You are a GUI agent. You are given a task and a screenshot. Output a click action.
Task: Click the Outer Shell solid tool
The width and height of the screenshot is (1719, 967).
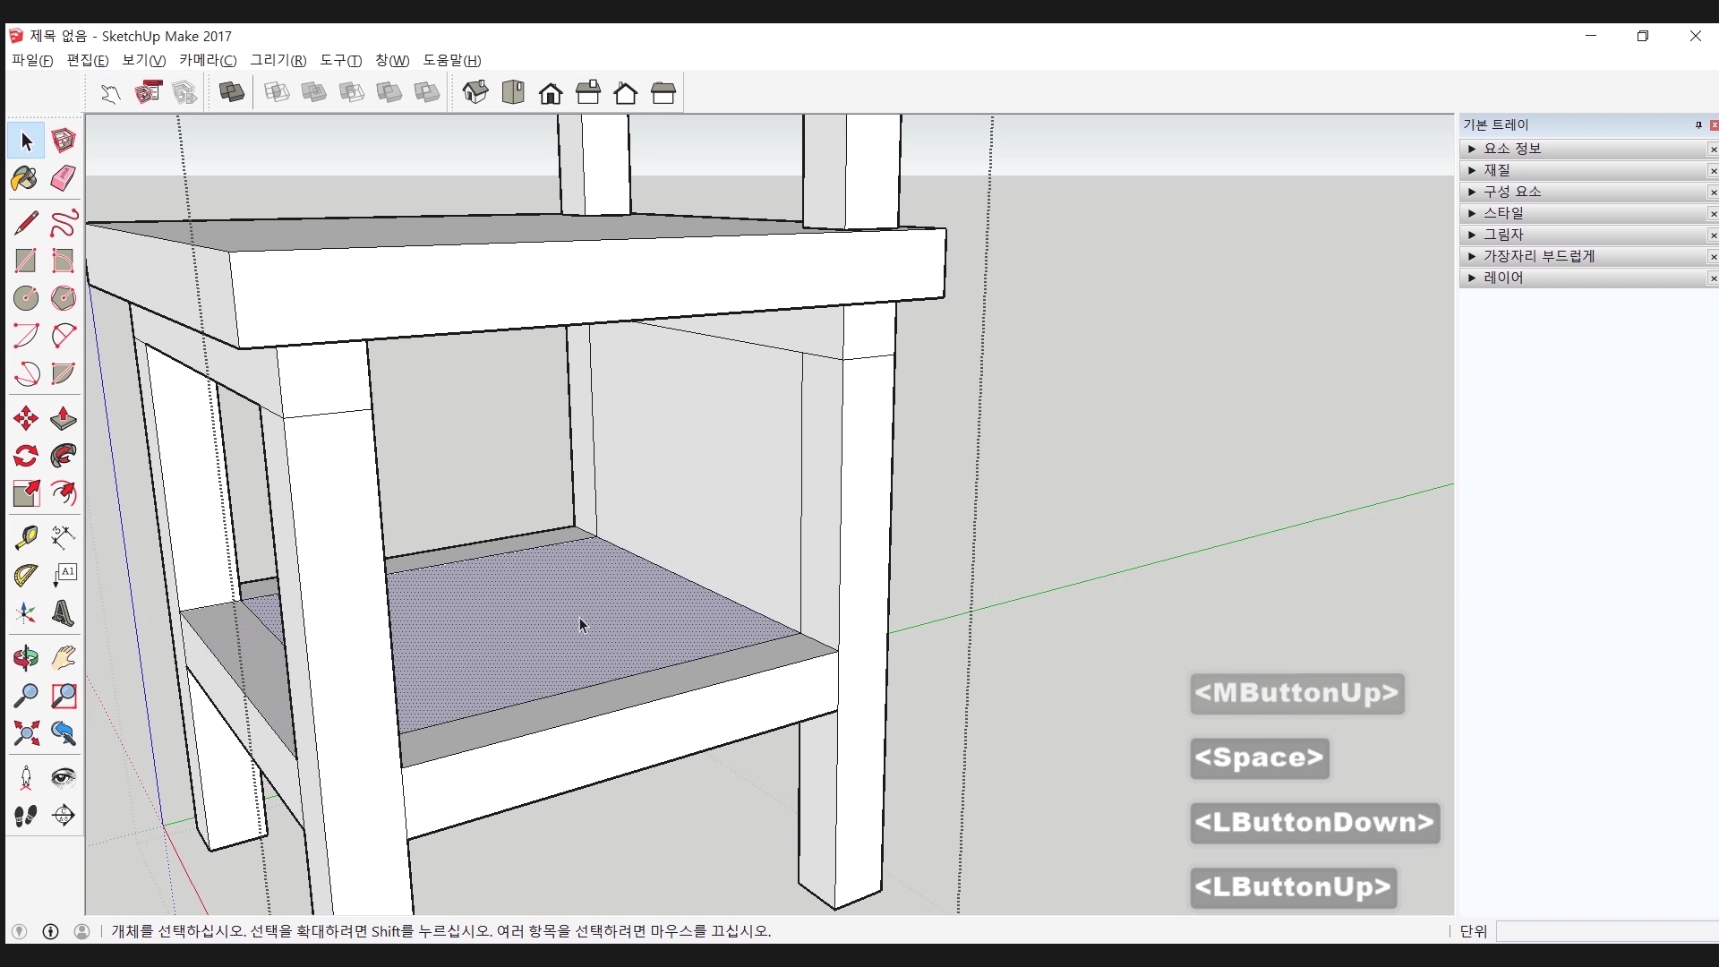point(232,92)
